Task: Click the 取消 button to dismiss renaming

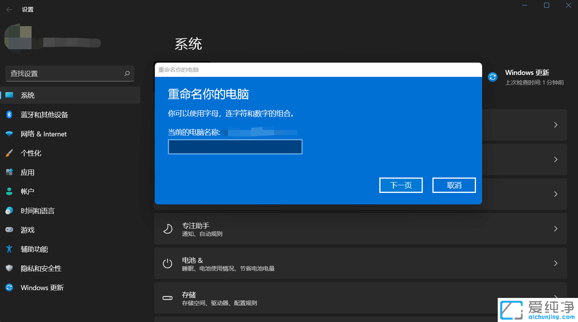Action: point(454,185)
